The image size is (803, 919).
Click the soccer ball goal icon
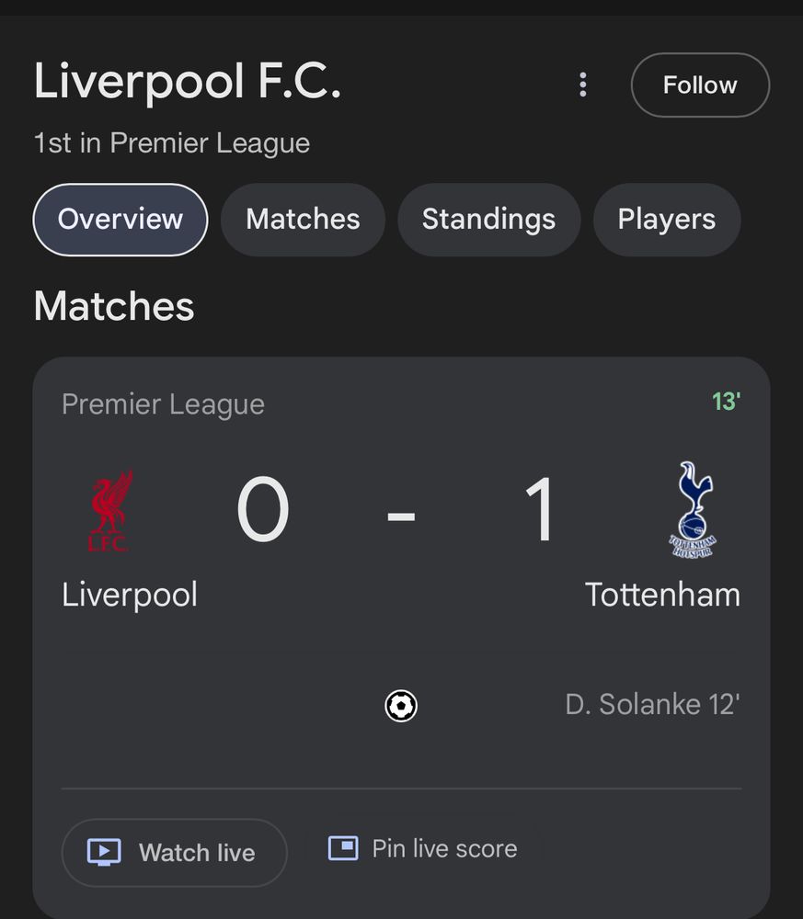[x=401, y=706]
